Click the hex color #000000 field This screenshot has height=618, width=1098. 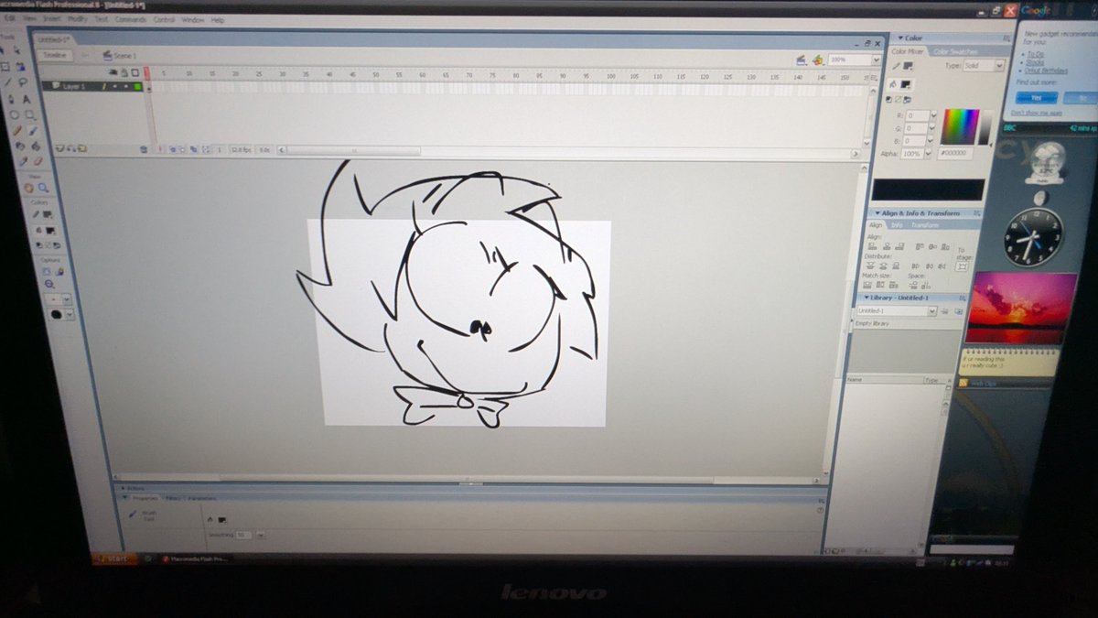click(955, 153)
